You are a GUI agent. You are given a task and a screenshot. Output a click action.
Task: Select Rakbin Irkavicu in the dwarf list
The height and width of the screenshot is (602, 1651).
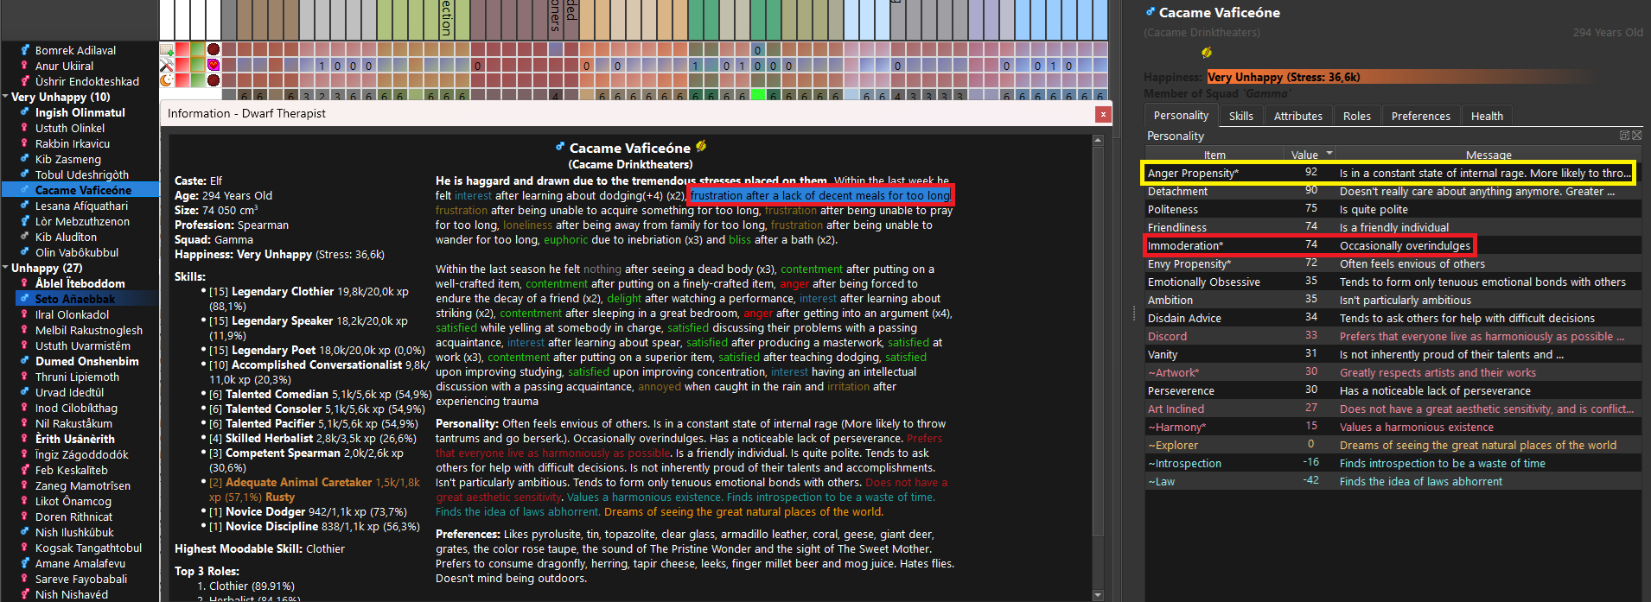click(x=73, y=143)
